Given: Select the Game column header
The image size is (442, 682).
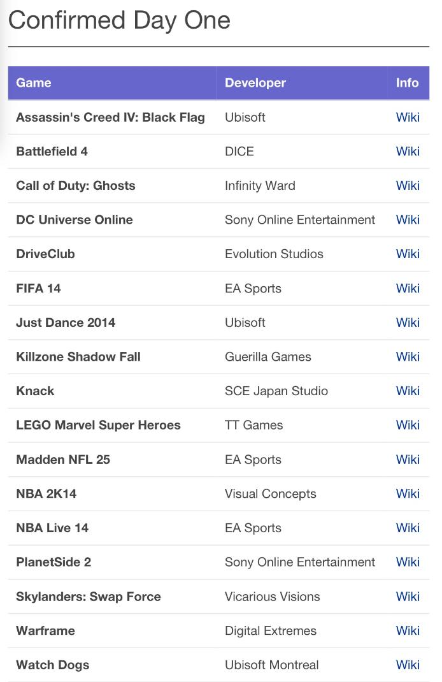Looking at the screenshot, I should click(33, 83).
